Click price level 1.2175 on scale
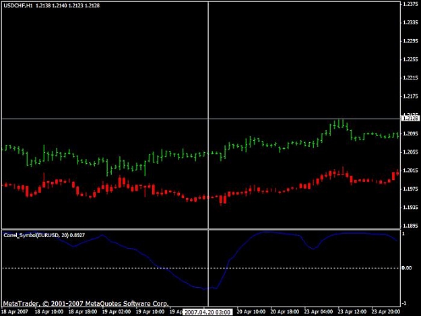This screenshot has height=316, width=421. (x=411, y=96)
